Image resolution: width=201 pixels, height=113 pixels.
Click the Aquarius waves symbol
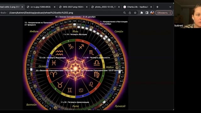click(59, 53)
